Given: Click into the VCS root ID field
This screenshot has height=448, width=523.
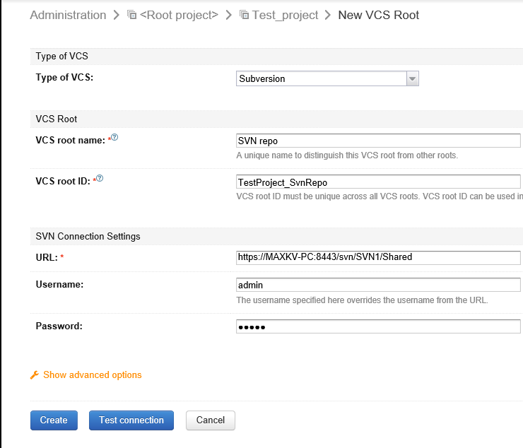Looking at the screenshot, I should (378, 182).
